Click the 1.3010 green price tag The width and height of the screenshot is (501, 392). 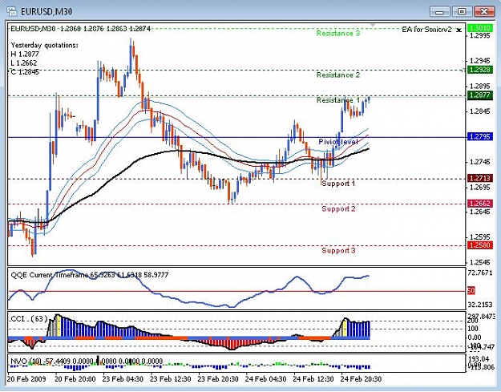(x=480, y=28)
